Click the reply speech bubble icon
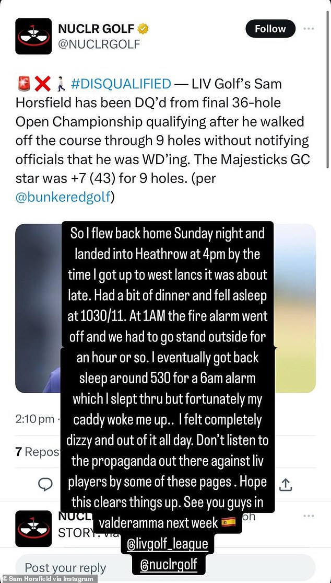This screenshot has width=331, height=583. pos(46,484)
